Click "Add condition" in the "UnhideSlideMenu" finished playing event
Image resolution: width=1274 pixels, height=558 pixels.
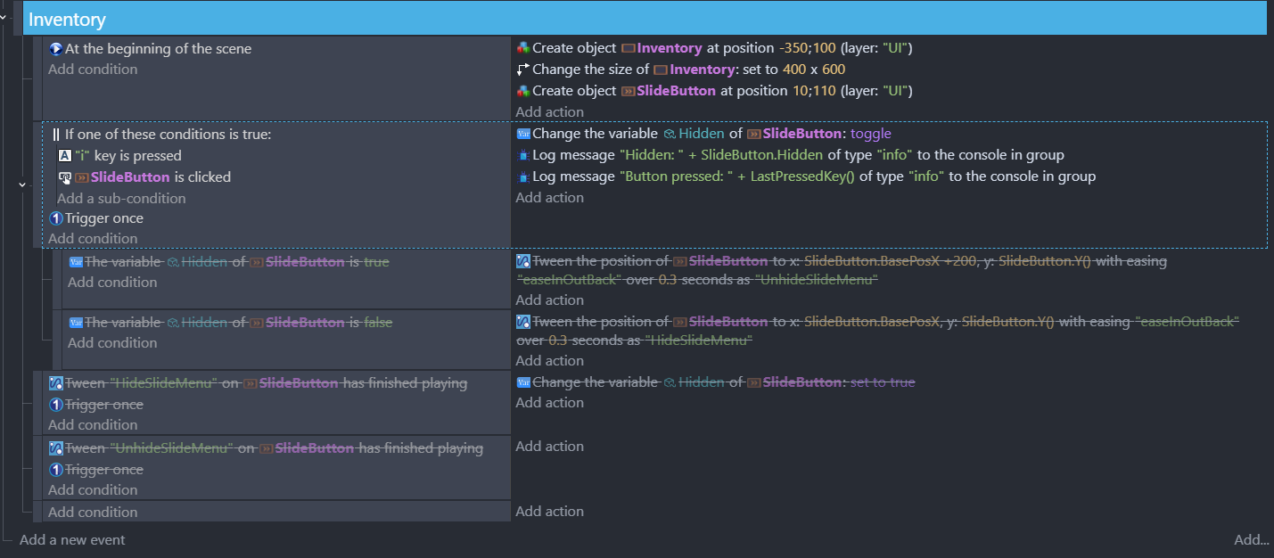click(x=93, y=490)
